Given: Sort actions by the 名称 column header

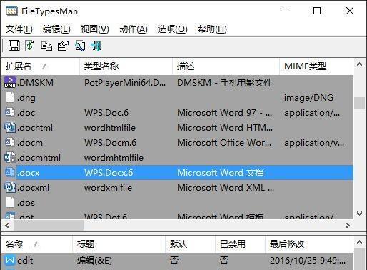Looking at the screenshot, I should (37, 244).
